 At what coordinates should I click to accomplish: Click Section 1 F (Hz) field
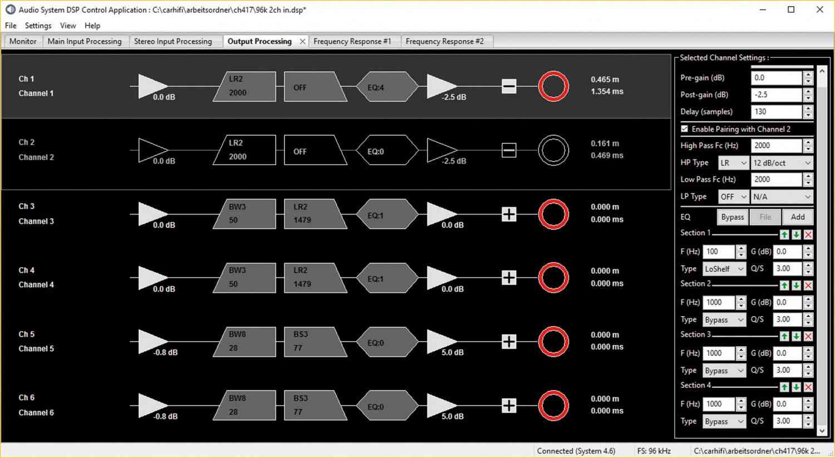(x=719, y=252)
